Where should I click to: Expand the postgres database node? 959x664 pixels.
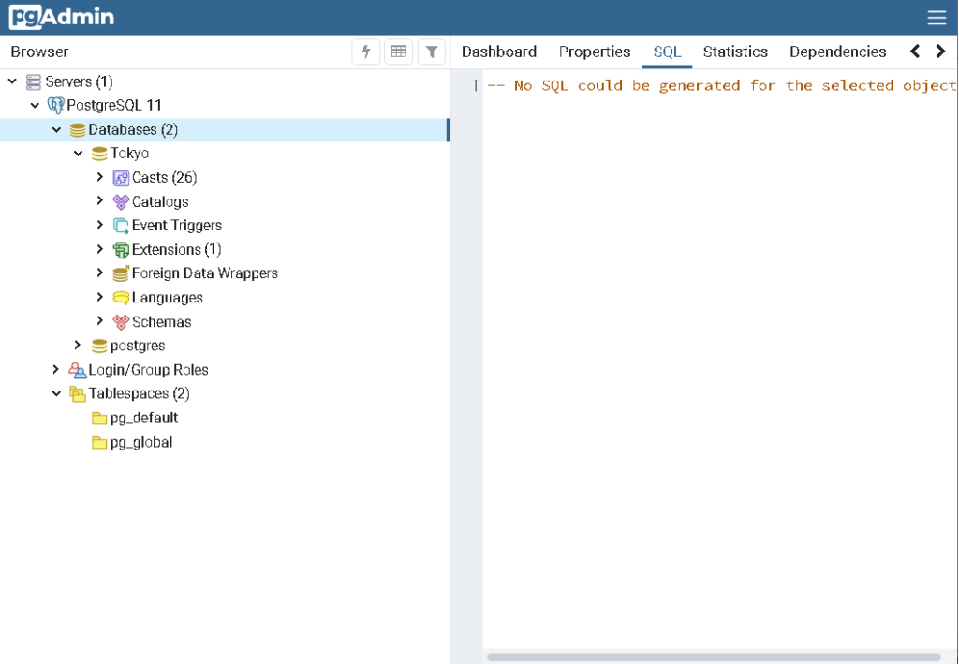click(78, 346)
